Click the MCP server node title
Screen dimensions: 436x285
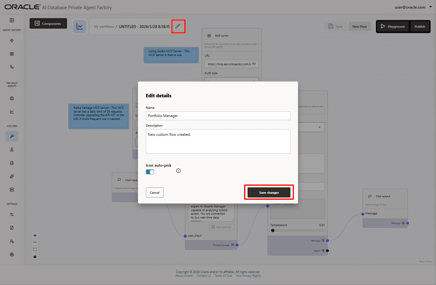tap(222, 36)
